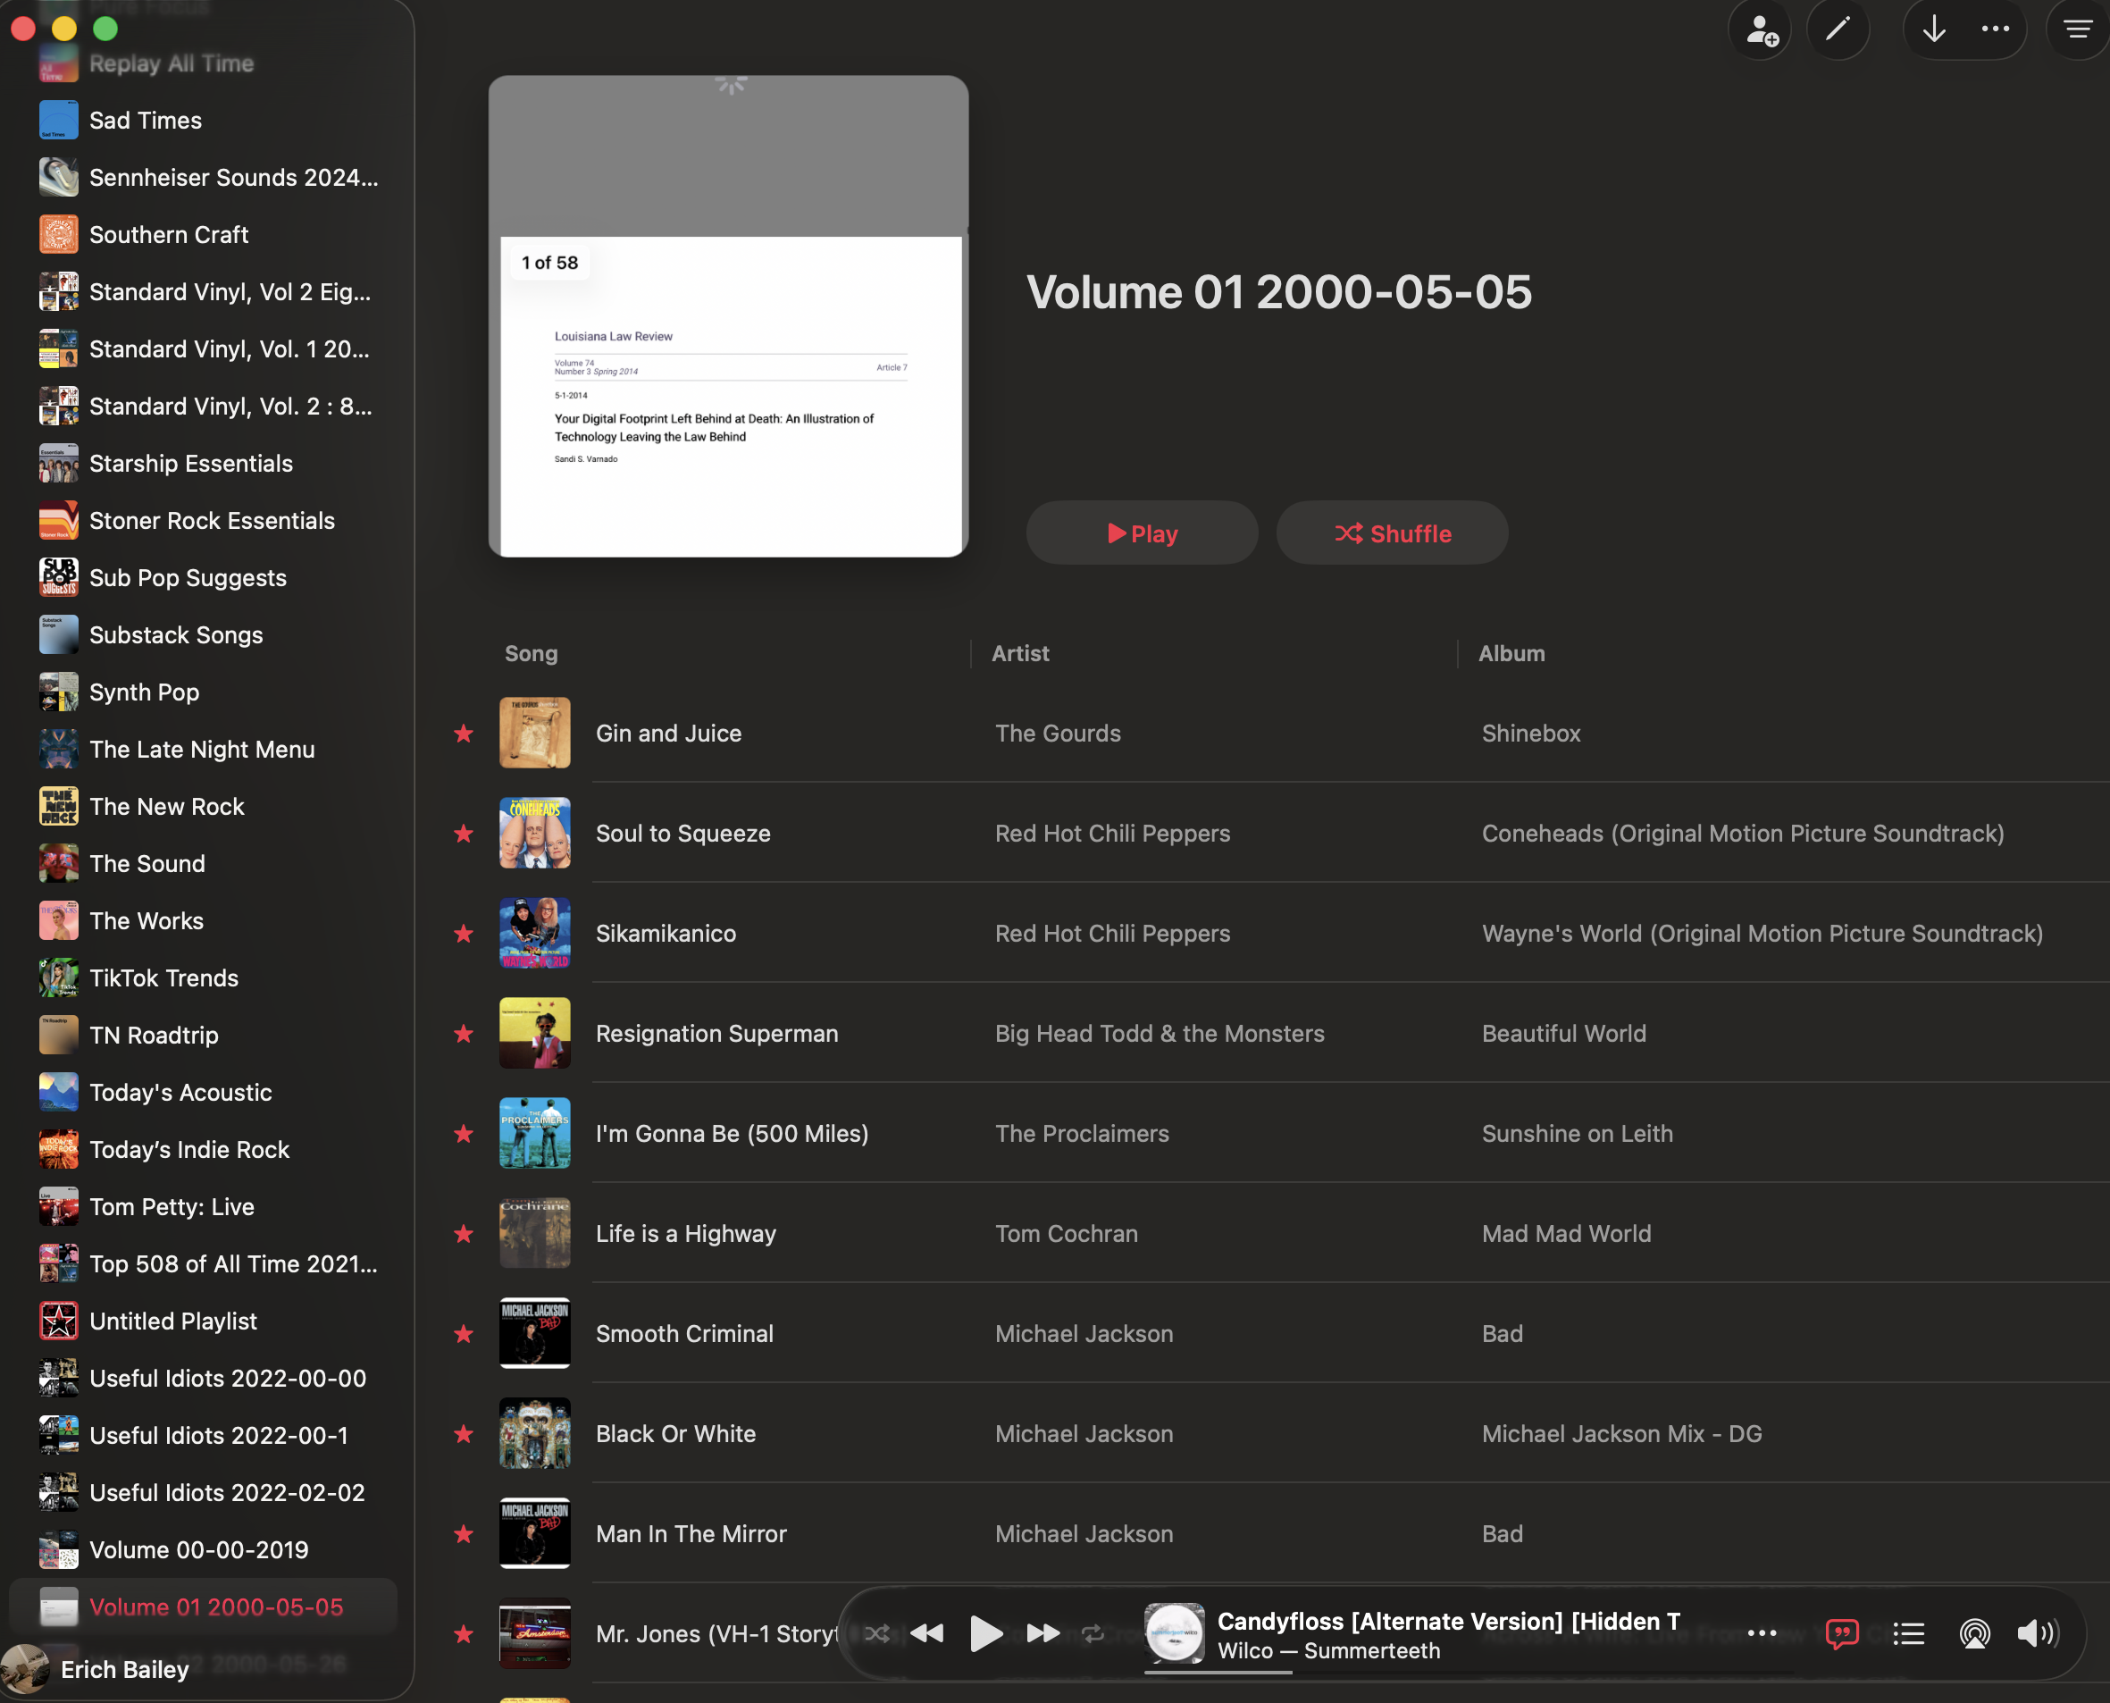This screenshot has width=2110, height=1703.
Task: Open the lyrics speech bubble icon
Action: click(x=1841, y=1633)
